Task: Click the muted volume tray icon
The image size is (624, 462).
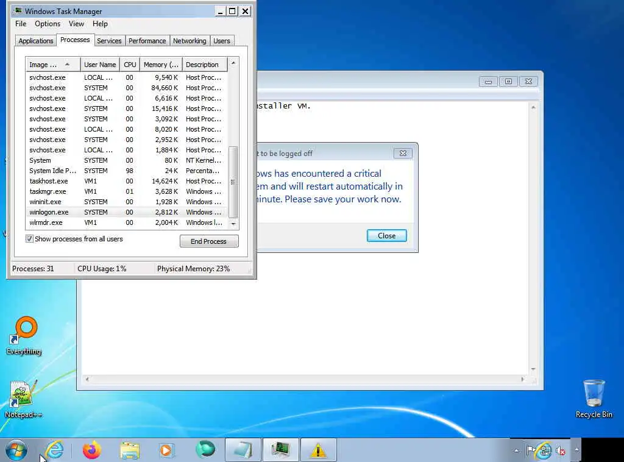Action: coord(561,451)
